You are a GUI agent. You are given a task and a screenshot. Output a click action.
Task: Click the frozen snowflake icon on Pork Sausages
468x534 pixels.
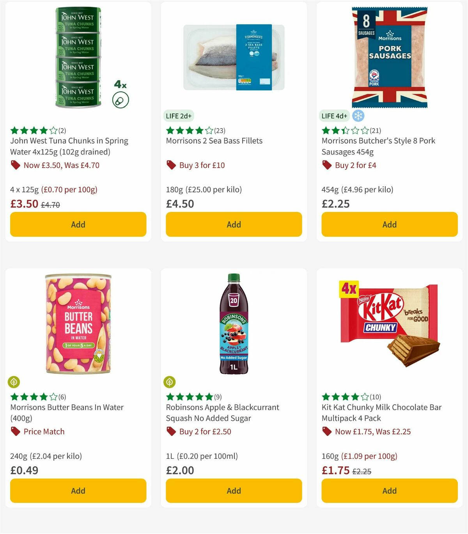click(358, 116)
